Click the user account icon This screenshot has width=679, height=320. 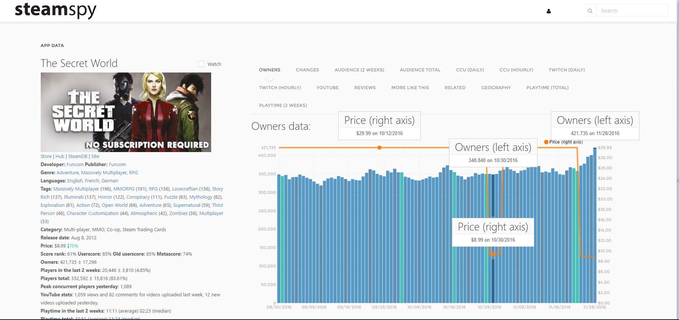(x=549, y=11)
